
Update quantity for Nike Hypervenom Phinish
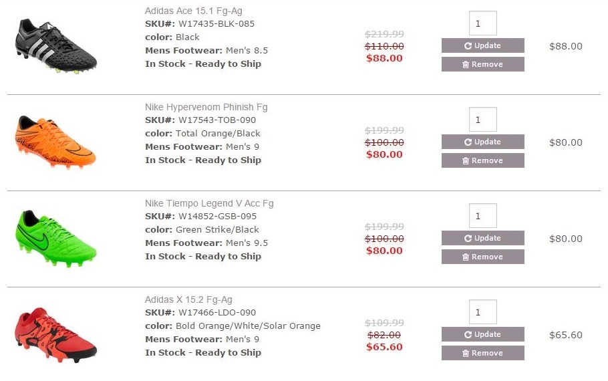click(x=482, y=142)
